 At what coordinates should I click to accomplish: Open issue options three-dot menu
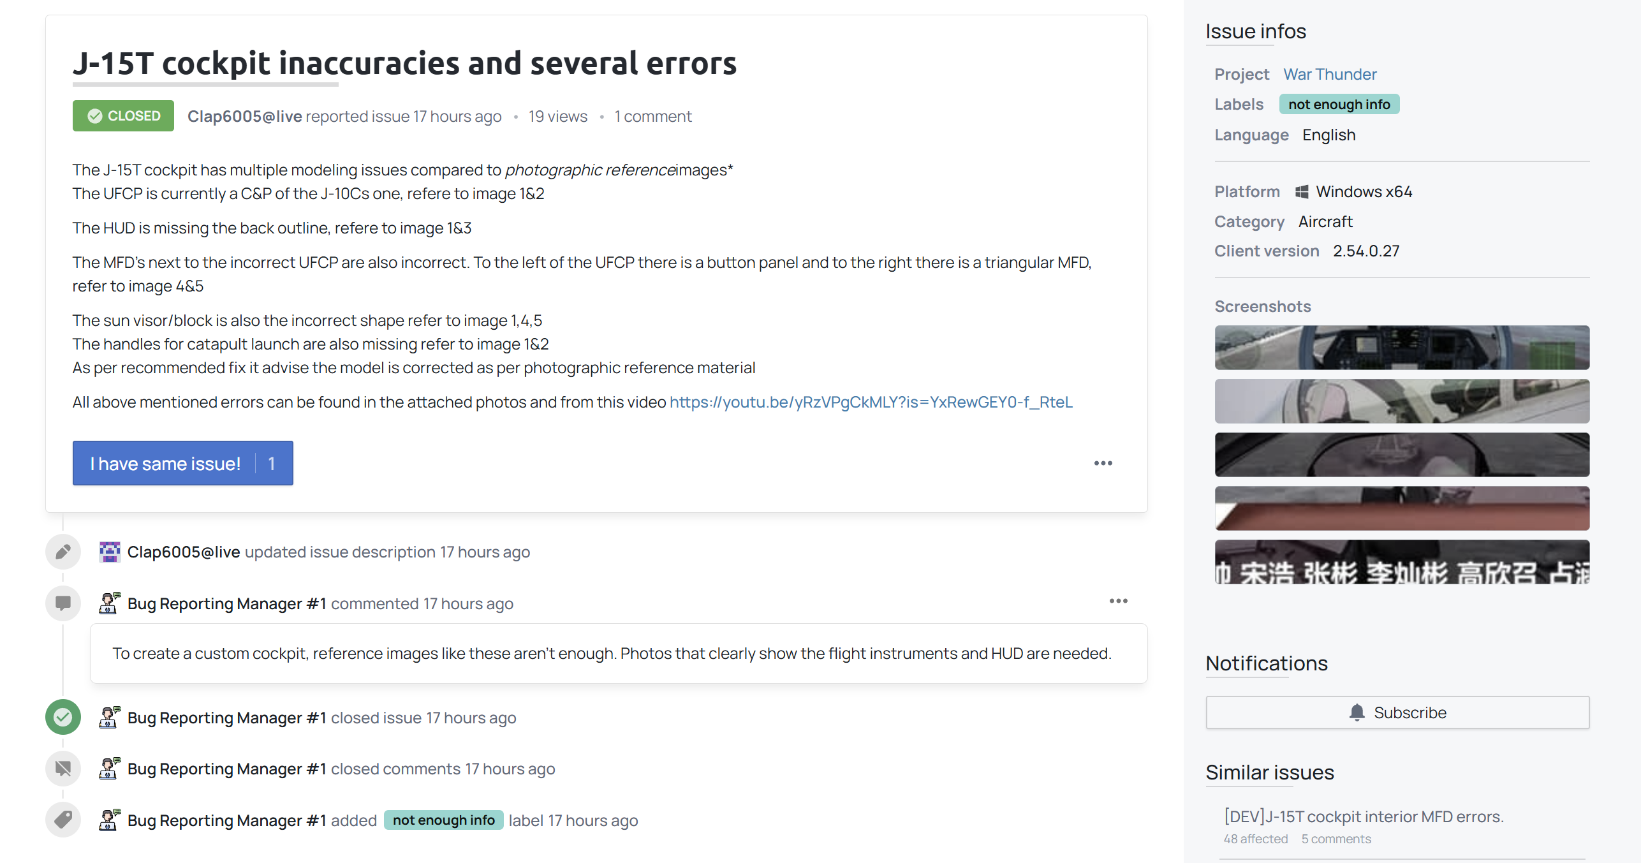coord(1103,463)
